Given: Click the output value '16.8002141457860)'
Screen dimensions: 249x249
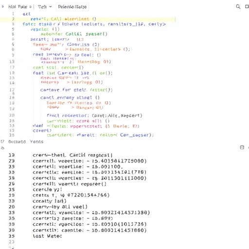Looking at the screenshot, I should (119, 230).
